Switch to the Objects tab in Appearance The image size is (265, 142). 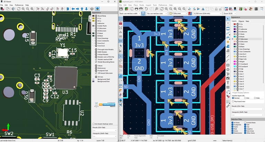point(241,21)
